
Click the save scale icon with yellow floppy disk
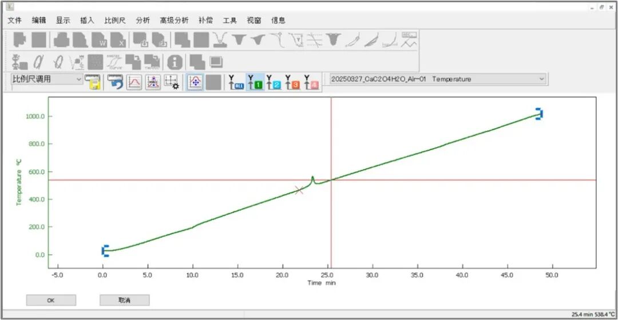(93, 82)
